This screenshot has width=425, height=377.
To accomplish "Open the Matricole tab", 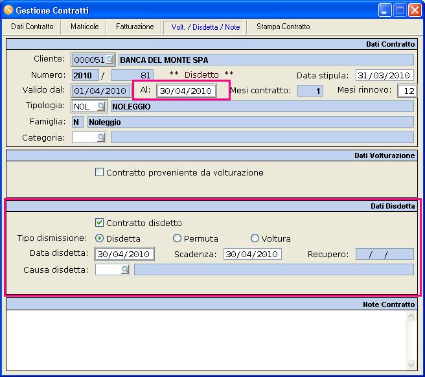I will 84,27.
